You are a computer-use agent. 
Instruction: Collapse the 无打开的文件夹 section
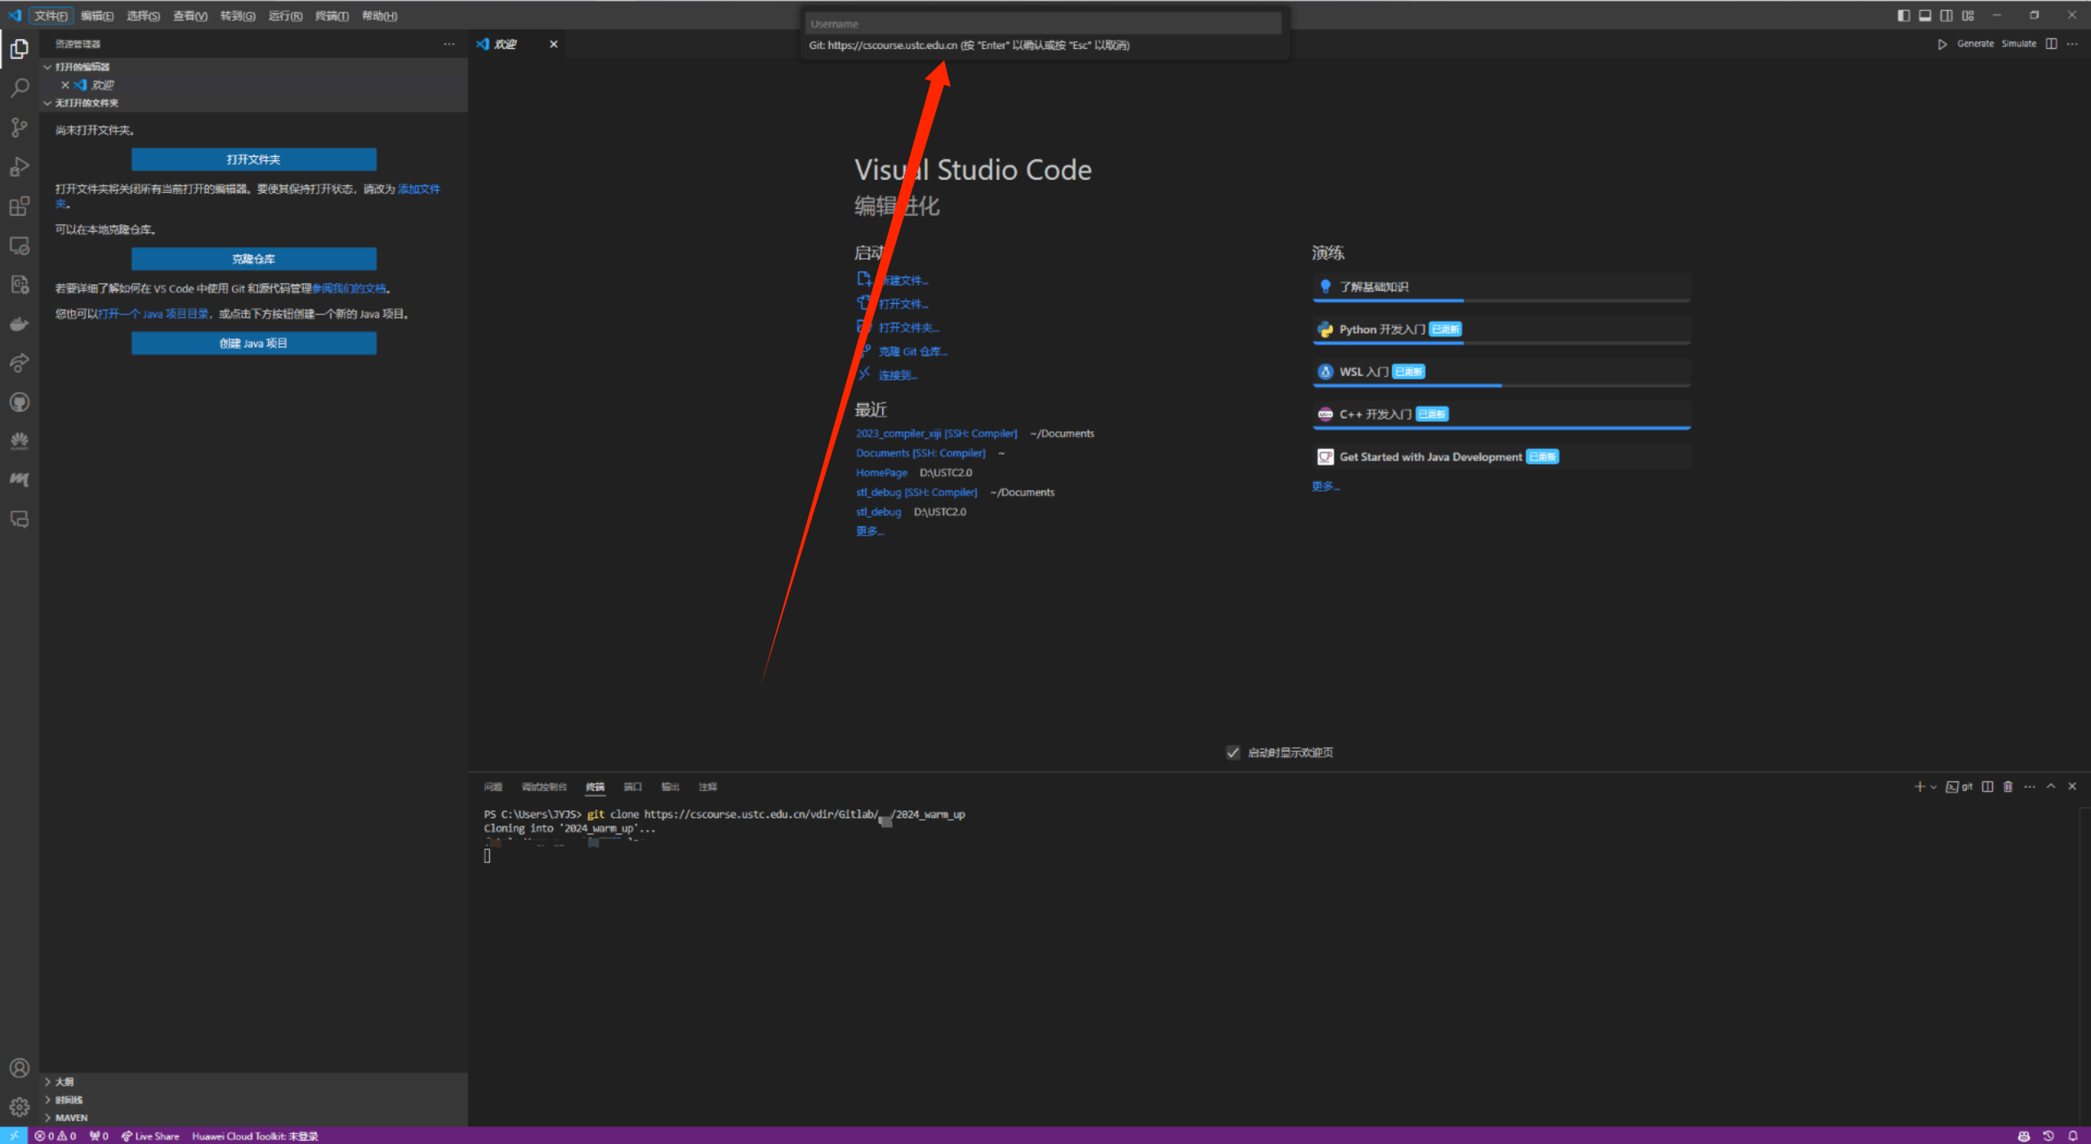(x=253, y=103)
